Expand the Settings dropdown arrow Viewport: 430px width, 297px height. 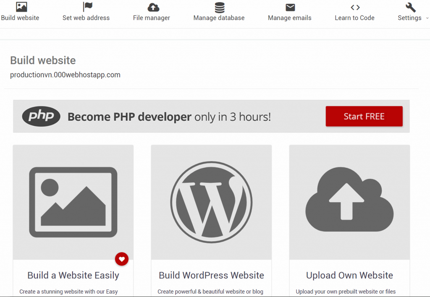point(427,18)
